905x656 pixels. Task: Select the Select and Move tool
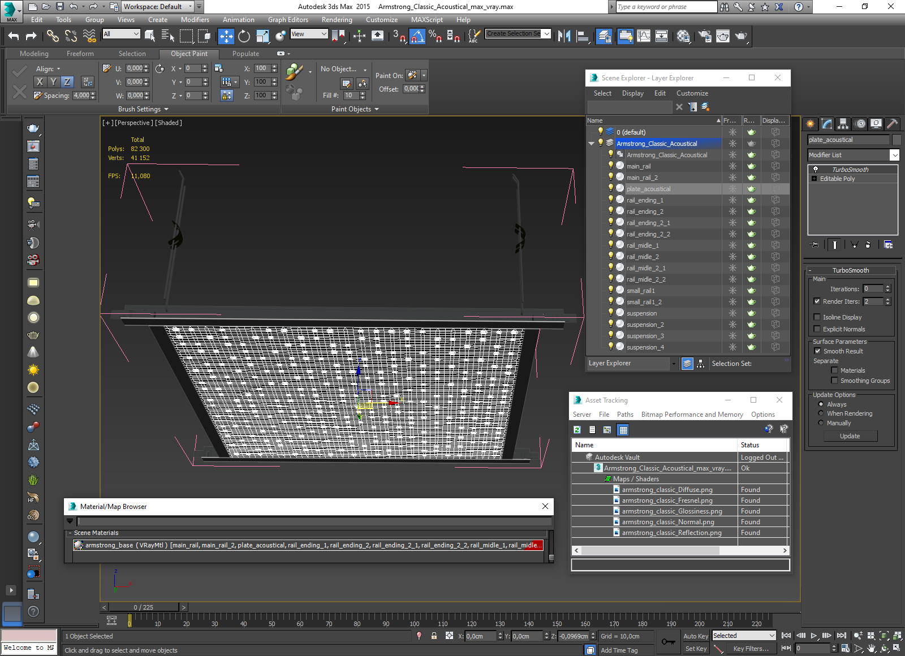click(226, 36)
